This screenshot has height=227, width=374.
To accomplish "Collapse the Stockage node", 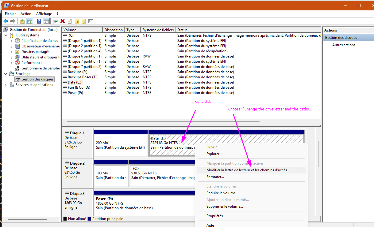I will click(x=6, y=74).
